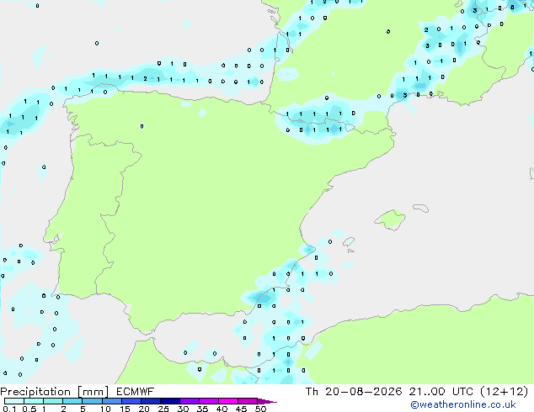Select the 35–40 mm legend color swatch
The width and height of the screenshot is (534, 412).
(x=208, y=401)
